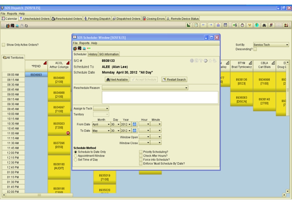This screenshot has height=204, width=292.
Task: Open the Reports menu in the SOS Dispatch window
Action: tap(12, 14)
